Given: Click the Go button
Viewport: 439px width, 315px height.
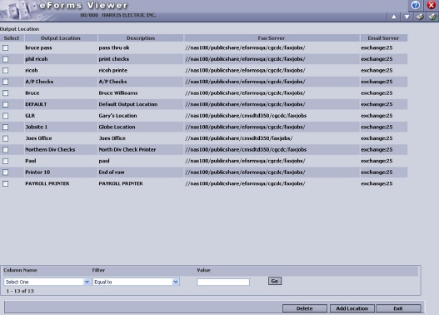Looking at the screenshot, I should (x=275, y=281).
